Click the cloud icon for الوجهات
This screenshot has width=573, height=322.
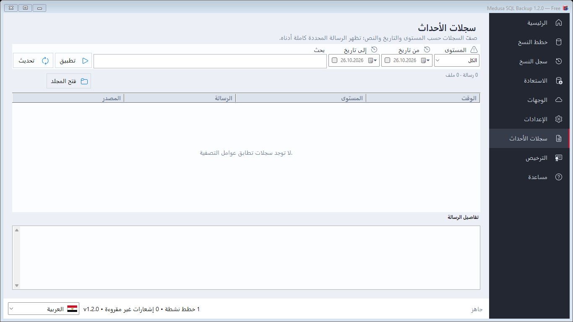(558, 100)
